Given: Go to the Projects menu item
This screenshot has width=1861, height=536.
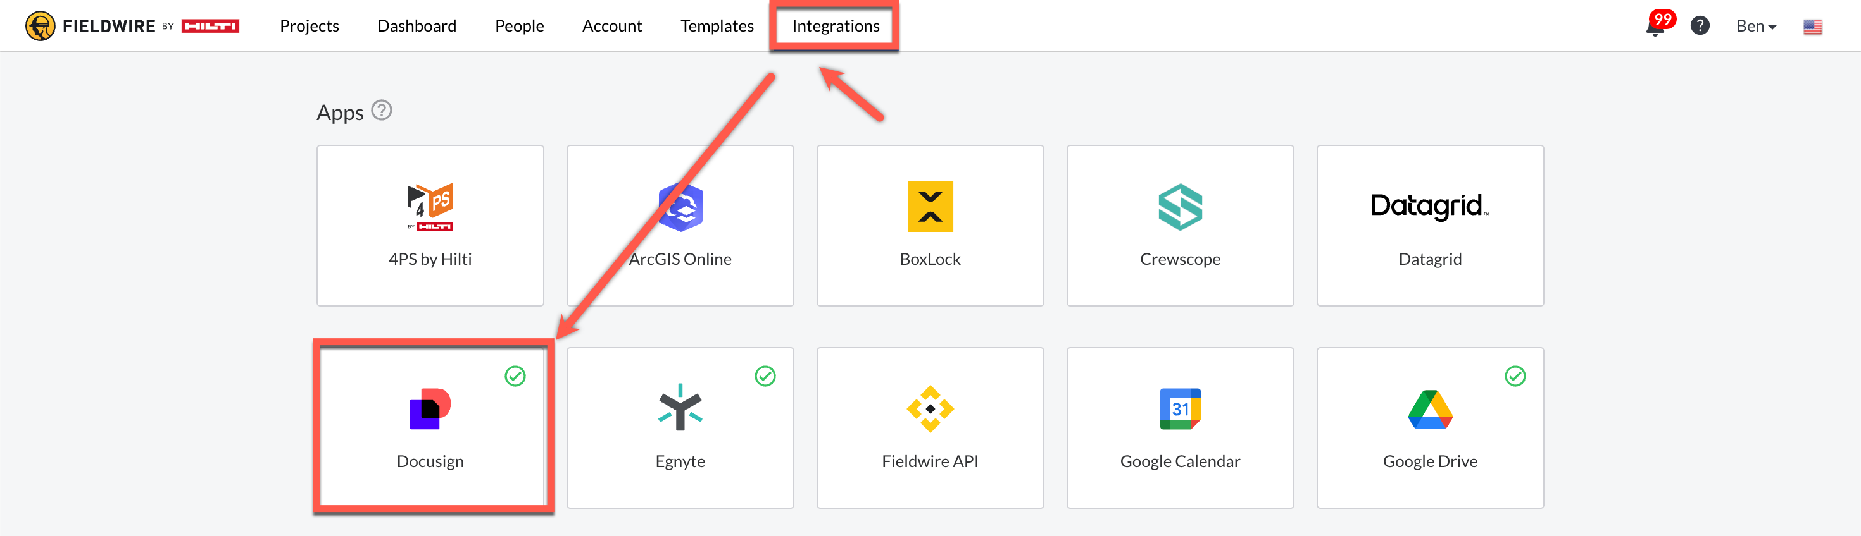Looking at the screenshot, I should pyautogui.click(x=309, y=26).
